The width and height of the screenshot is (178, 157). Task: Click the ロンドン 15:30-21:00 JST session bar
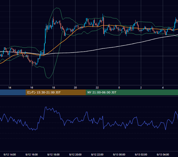[x=55, y=92]
